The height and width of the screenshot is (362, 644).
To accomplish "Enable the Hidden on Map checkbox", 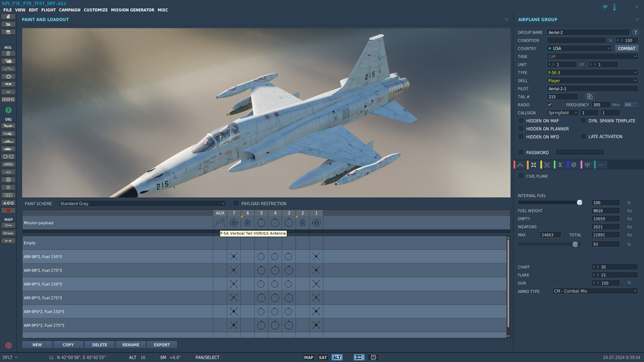I will (521, 121).
